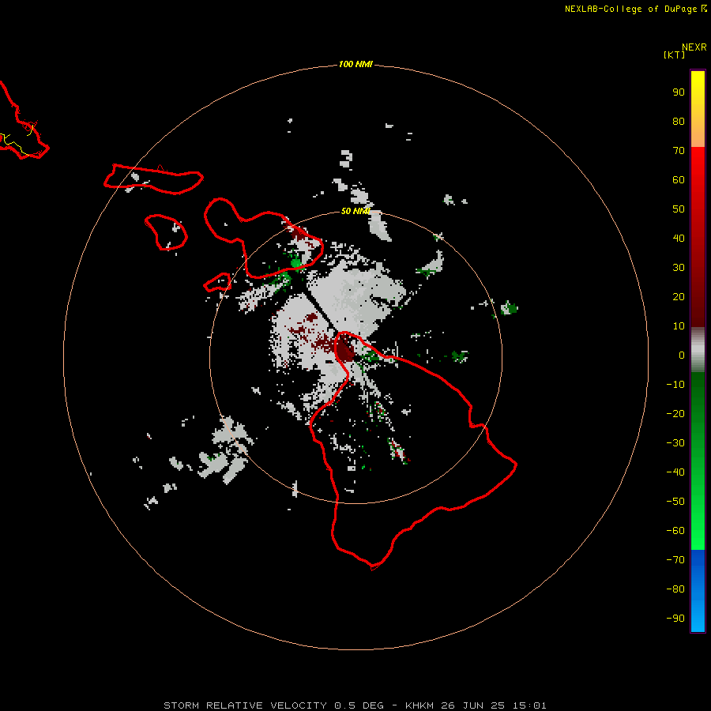Click the 30 scale value
Screen dimensions: 711x711
coord(679,268)
